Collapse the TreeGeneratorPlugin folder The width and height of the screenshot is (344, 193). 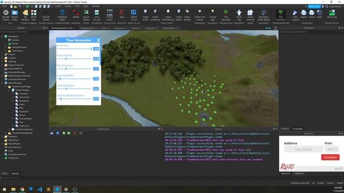[x=6, y=86]
